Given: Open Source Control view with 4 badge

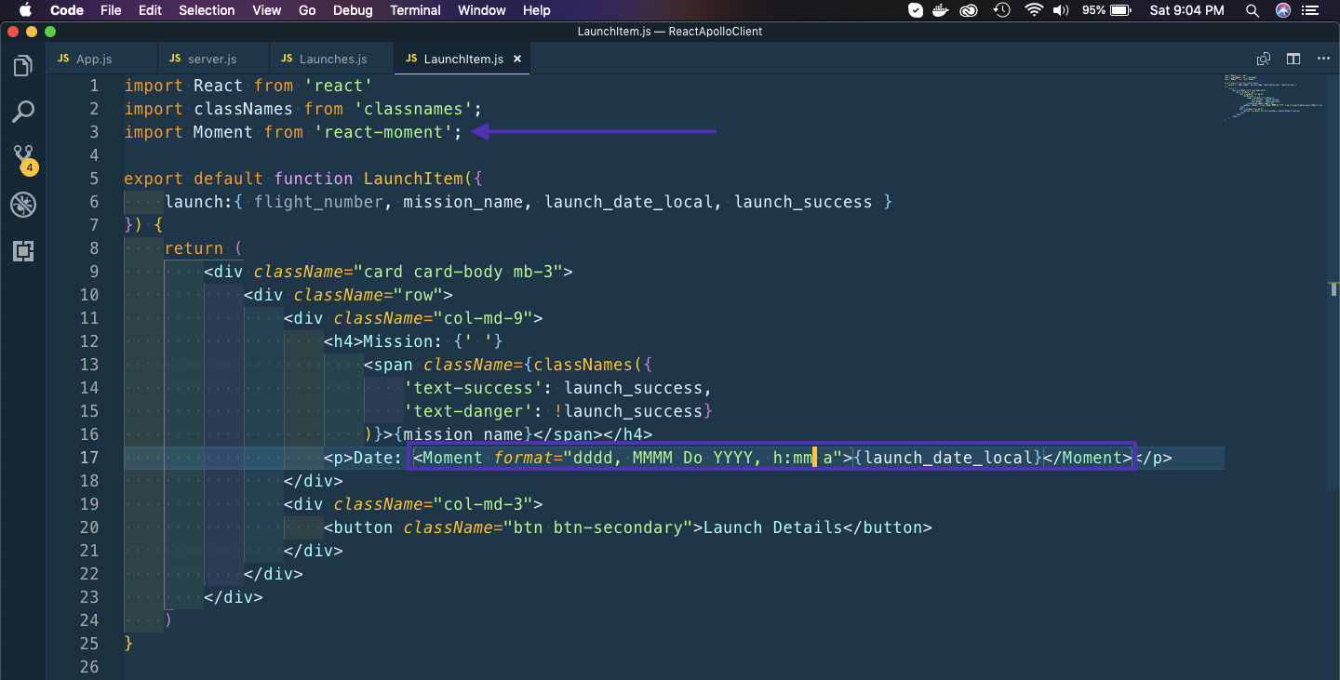Looking at the screenshot, I should click(23, 159).
